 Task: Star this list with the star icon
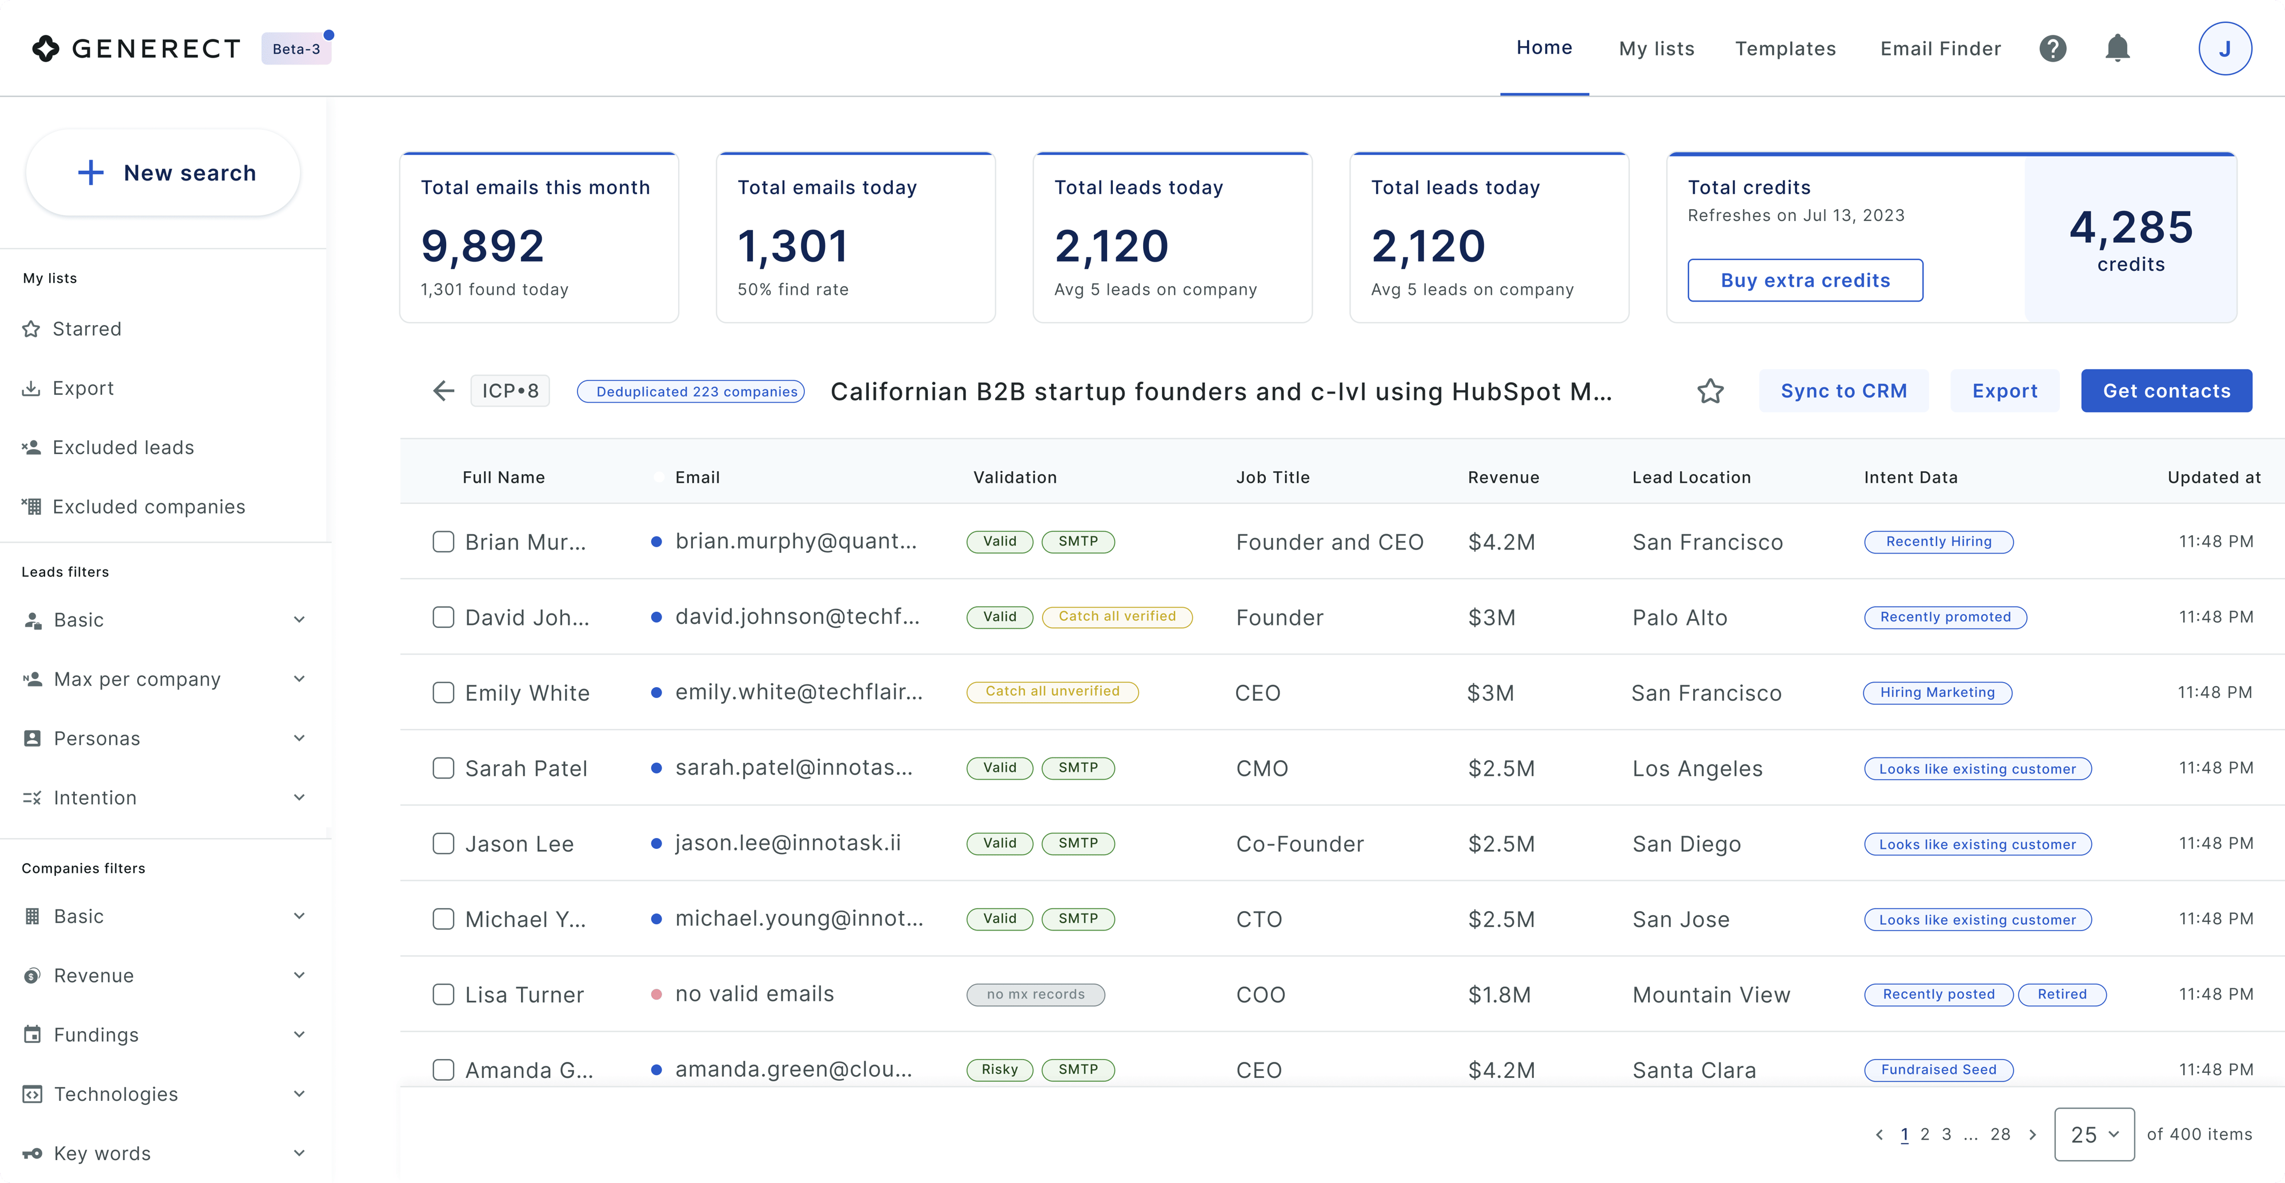coord(1710,391)
